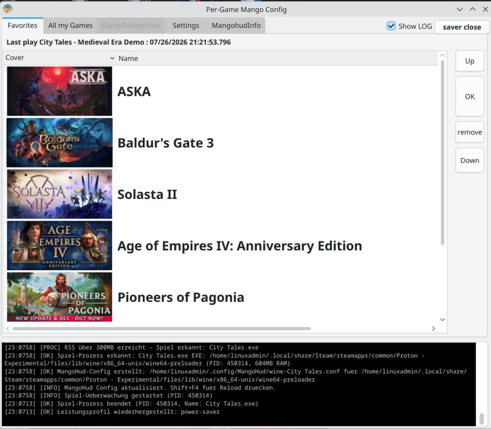Maximize window with title bar up chevron
491x429 pixels.
pos(473,9)
